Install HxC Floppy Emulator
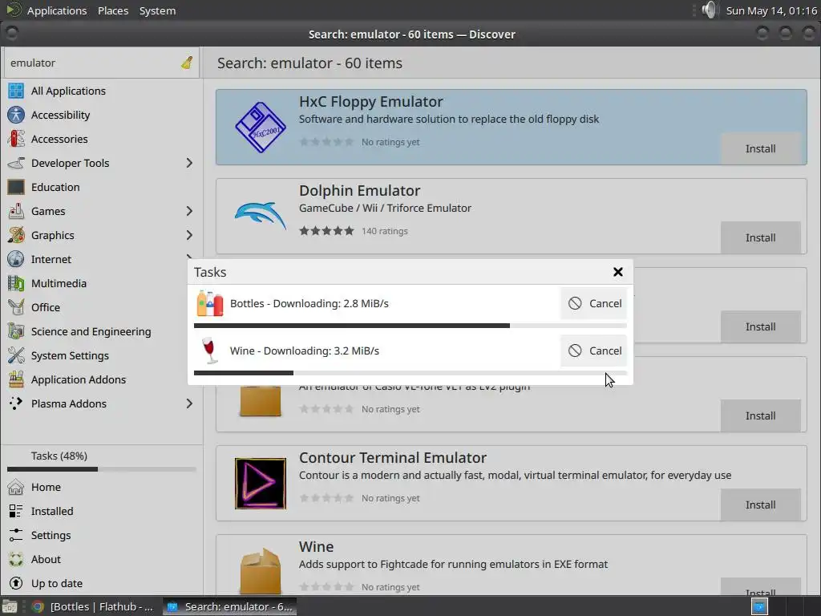This screenshot has height=616, width=821. (x=760, y=148)
